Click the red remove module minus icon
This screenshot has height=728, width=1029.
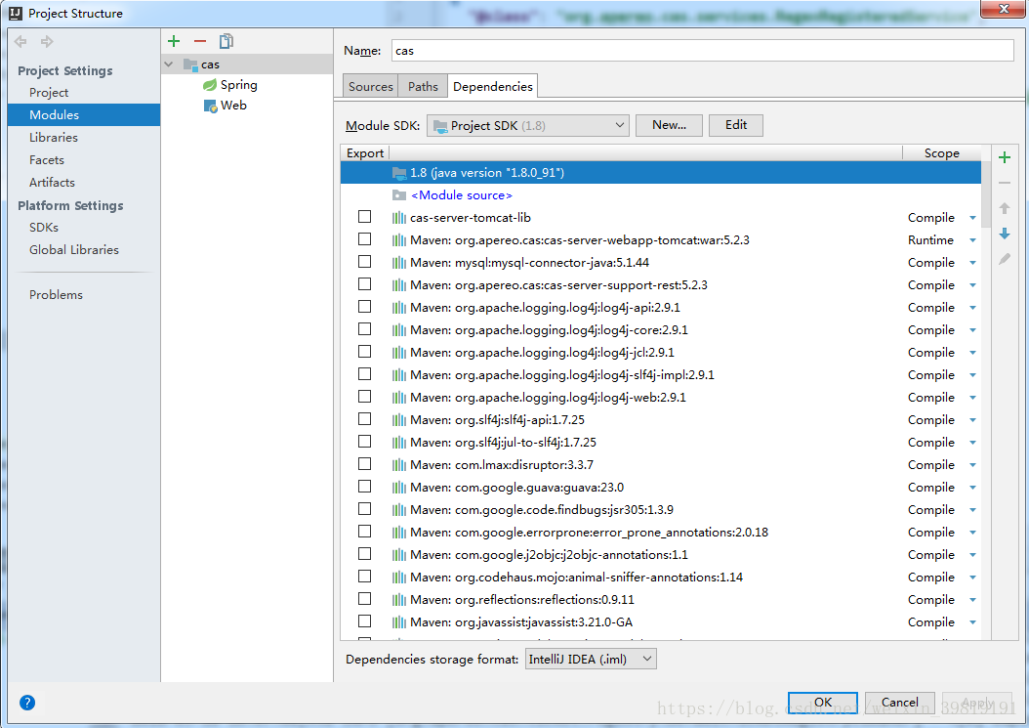[200, 41]
